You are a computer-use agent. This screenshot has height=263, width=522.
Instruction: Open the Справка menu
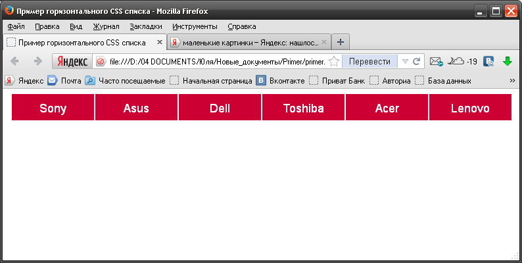point(242,26)
